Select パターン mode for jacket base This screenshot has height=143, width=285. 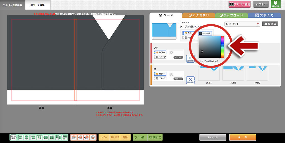188,37
